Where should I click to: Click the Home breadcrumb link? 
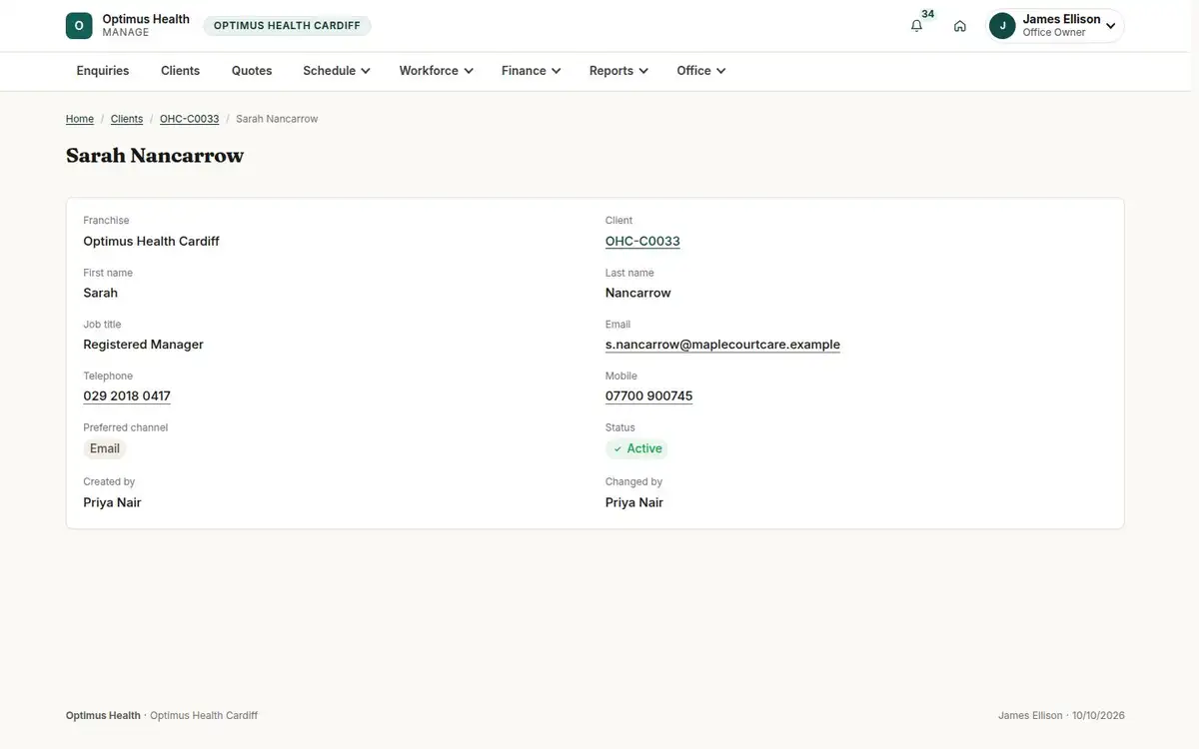tap(80, 119)
